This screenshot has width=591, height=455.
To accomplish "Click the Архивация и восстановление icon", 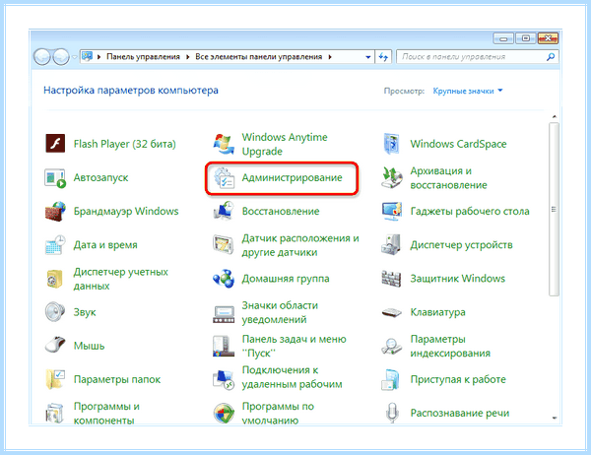I will (392, 177).
